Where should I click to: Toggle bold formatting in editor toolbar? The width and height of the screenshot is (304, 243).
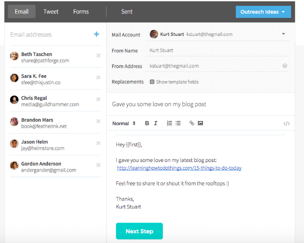(x=147, y=123)
